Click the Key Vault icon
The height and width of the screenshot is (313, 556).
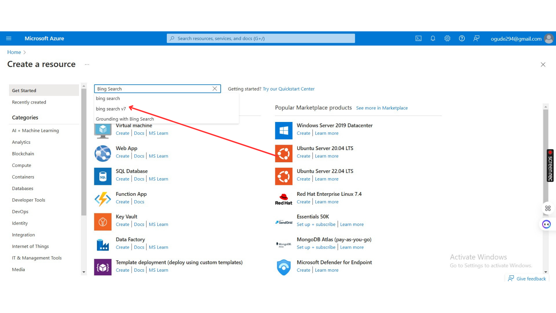(103, 222)
